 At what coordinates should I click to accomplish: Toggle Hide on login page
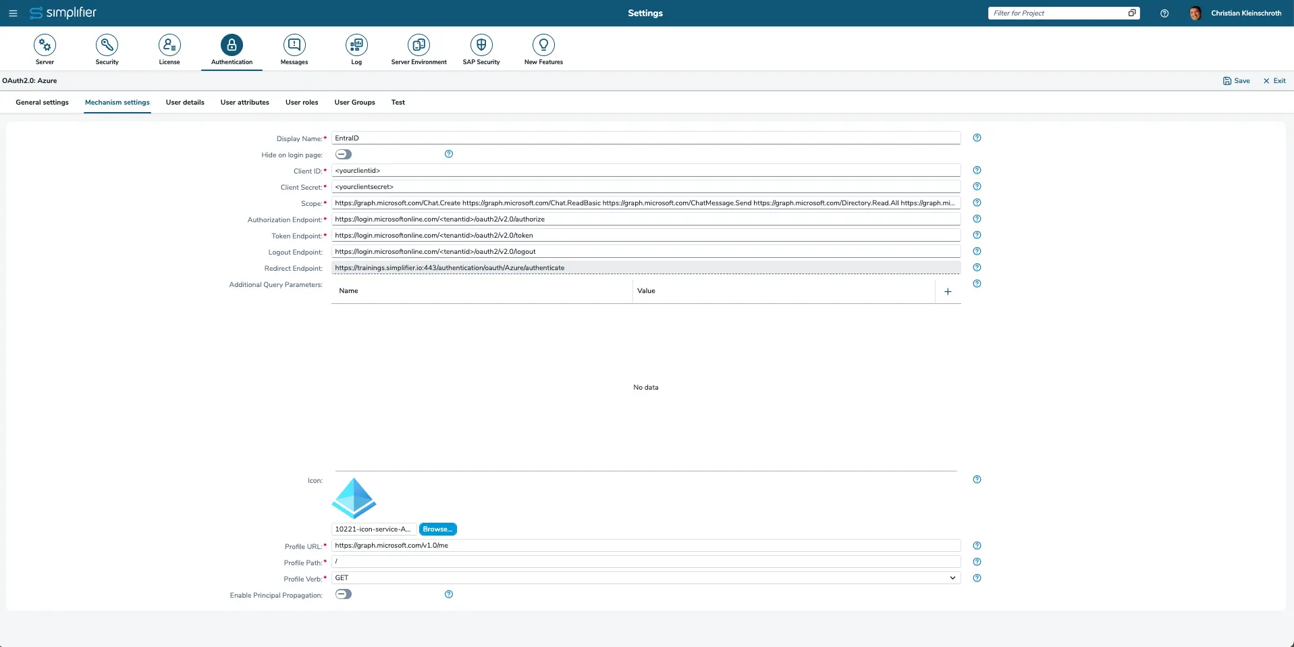[343, 154]
